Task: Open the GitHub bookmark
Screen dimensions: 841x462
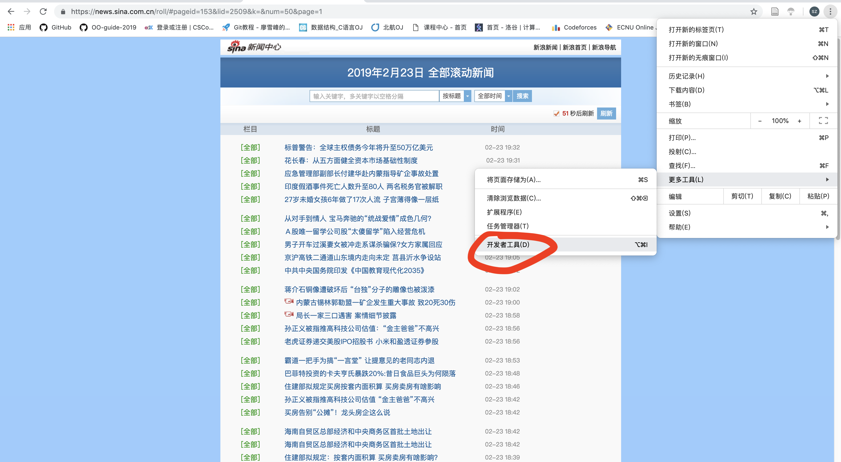Action: [x=56, y=27]
